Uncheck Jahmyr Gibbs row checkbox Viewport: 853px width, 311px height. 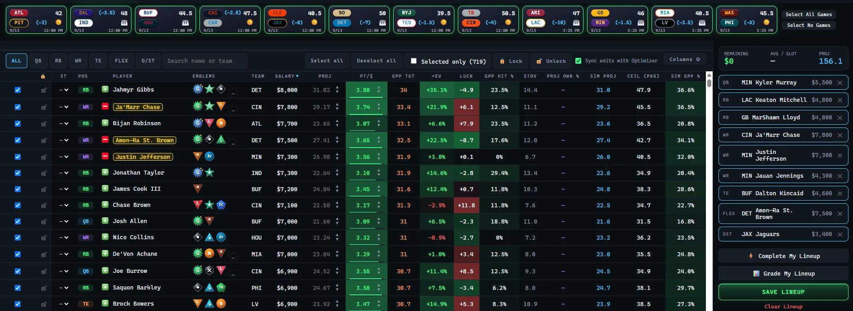tap(17, 90)
